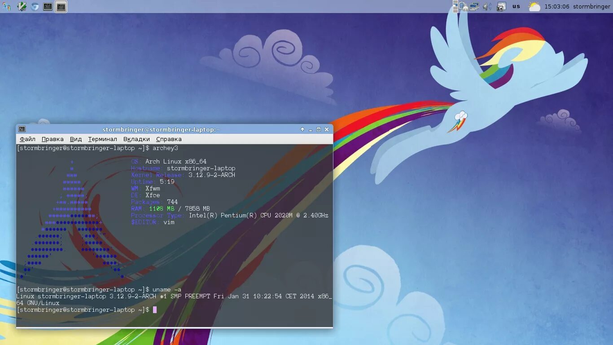
Task: Click the highlighted terminal button in the panel
Action: (61, 6)
